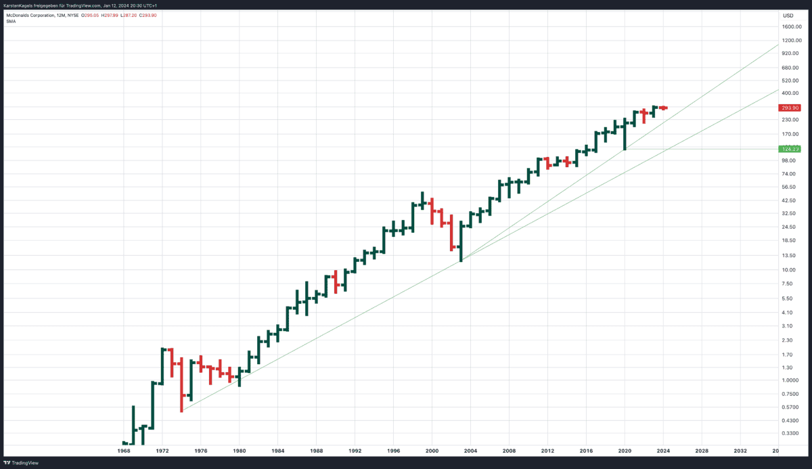Click the red 293.90 current price tag
Image resolution: width=812 pixels, height=469 pixels.
click(x=790, y=108)
